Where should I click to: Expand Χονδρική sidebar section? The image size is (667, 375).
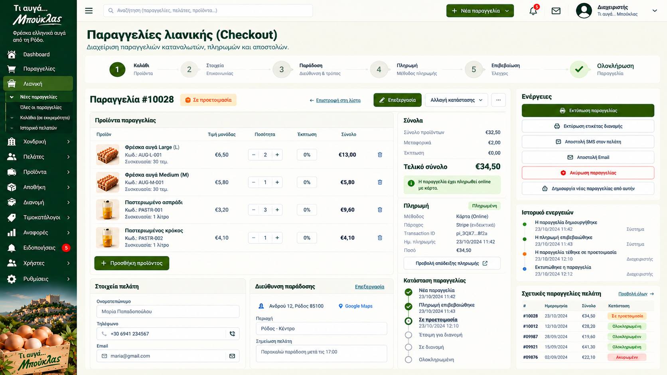pyautogui.click(x=38, y=141)
